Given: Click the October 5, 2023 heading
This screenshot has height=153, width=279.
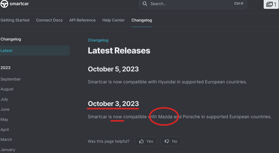Looking at the screenshot, I should pyautogui.click(x=113, y=69).
